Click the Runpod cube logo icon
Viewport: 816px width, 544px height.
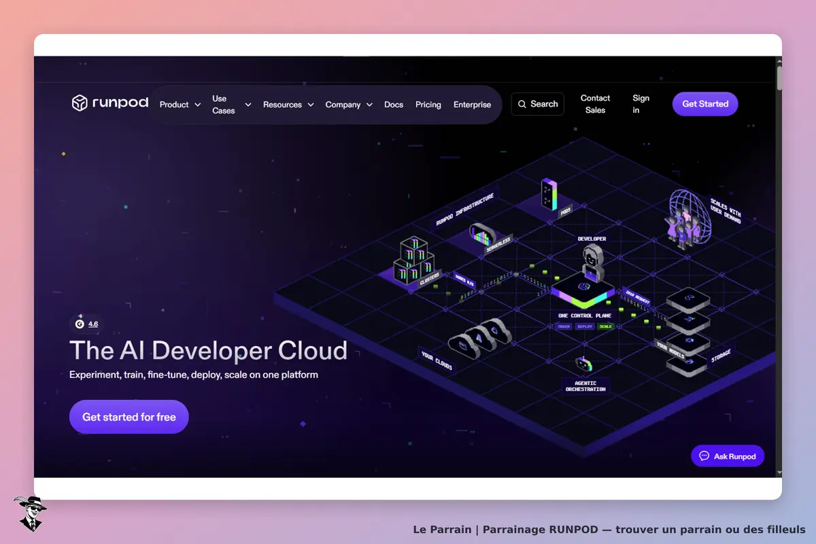[x=80, y=103]
